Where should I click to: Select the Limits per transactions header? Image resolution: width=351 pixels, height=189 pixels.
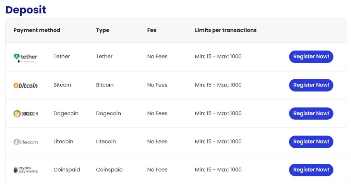click(226, 30)
